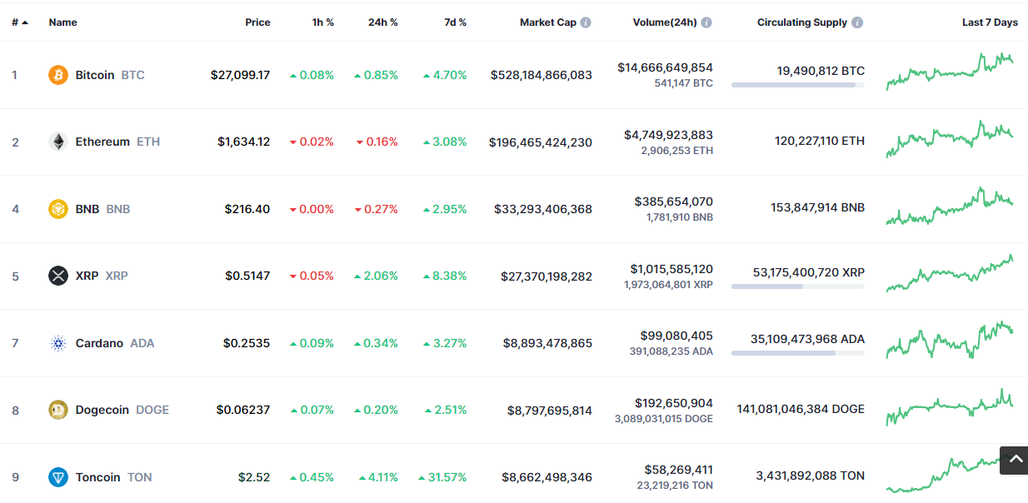
Task: Click the BNB coin logo icon
Action: pyautogui.click(x=58, y=209)
